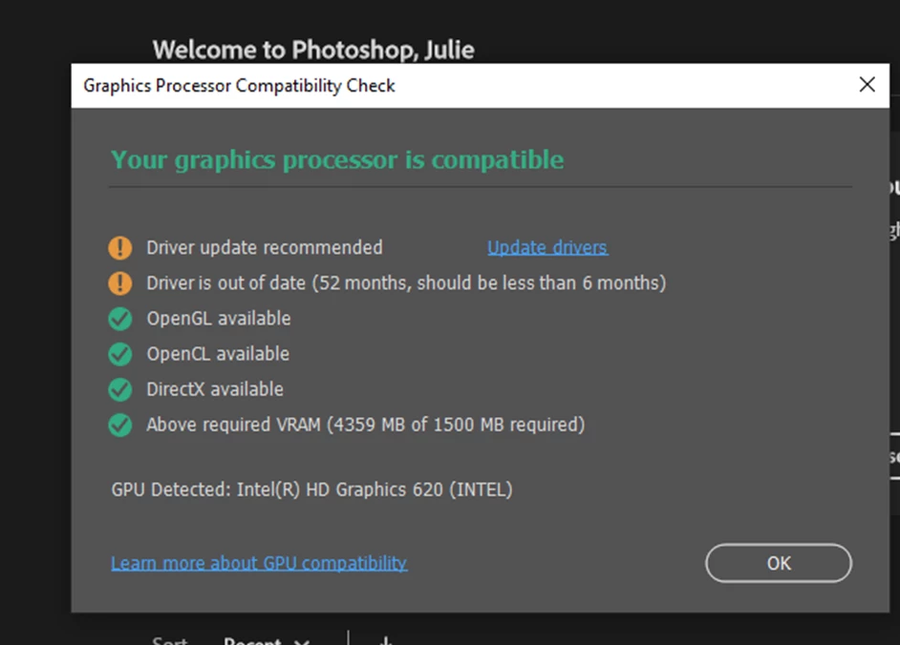
Task: Close the Graphics Processor Compatibility Check dialog
Action: coord(867,85)
